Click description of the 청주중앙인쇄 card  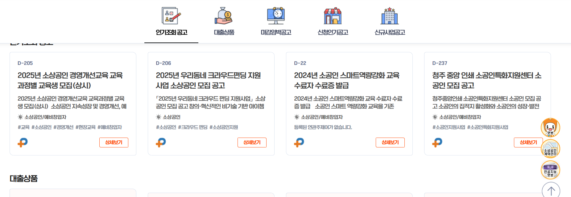(486, 103)
